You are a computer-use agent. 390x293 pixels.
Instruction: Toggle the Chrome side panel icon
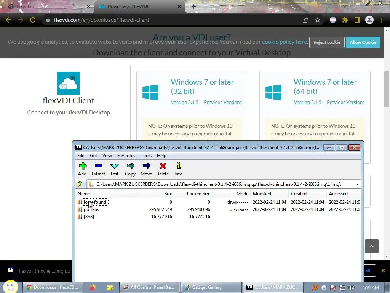pyautogui.click(x=357, y=20)
